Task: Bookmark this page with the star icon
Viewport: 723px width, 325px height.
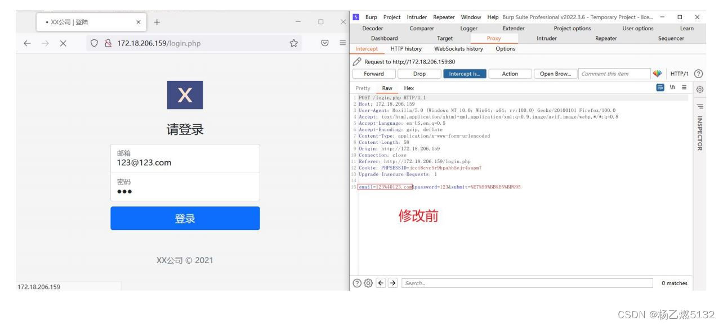Action: (294, 43)
